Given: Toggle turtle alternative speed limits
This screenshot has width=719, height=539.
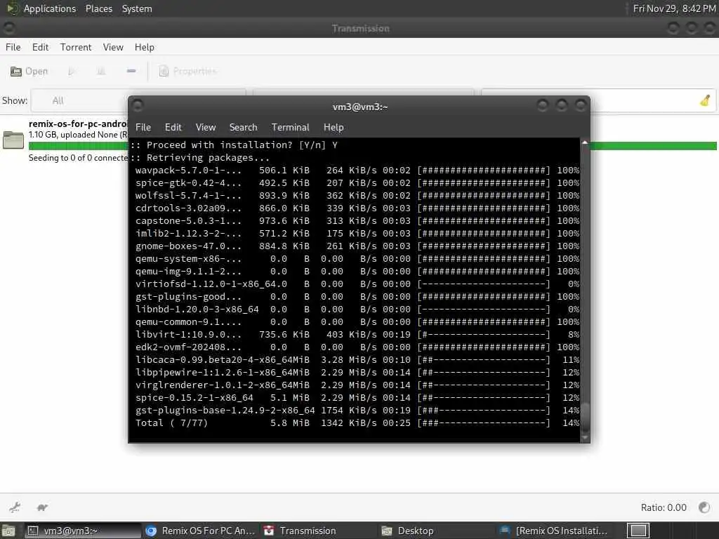Looking at the screenshot, I should [x=42, y=507].
